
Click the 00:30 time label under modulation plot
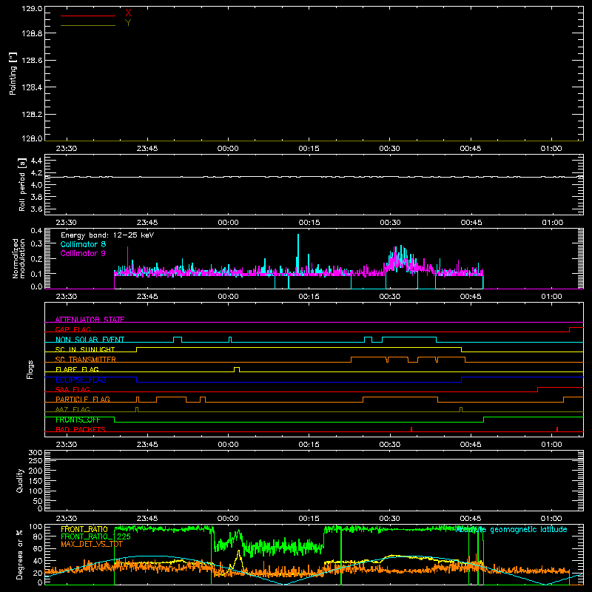click(390, 297)
